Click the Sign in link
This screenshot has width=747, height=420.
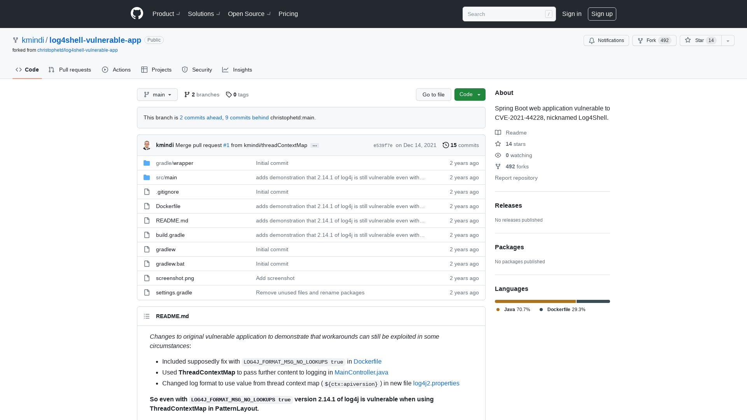pos(572,14)
